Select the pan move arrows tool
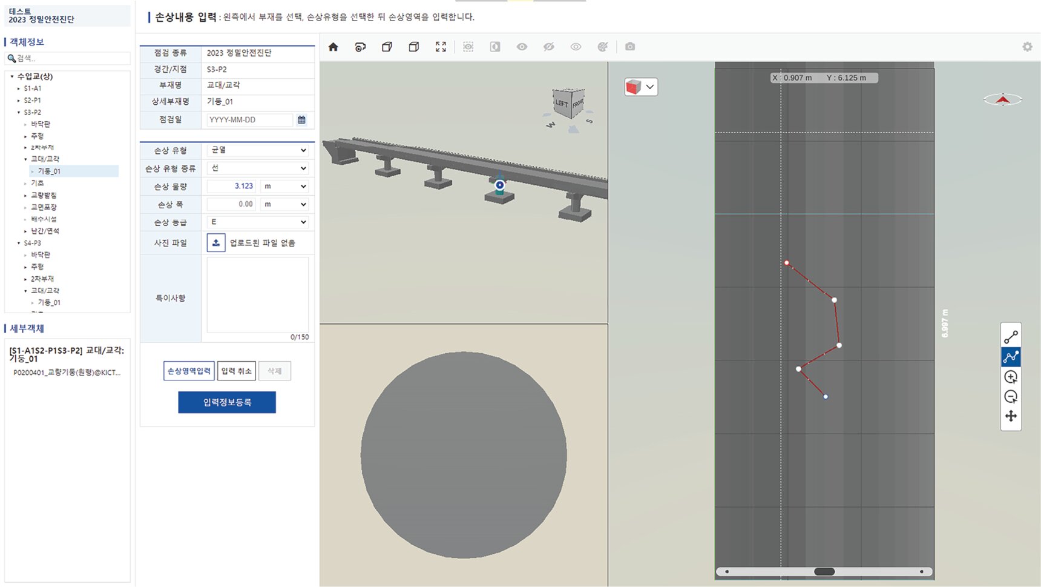Viewport: 1041px width, 587px height. click(x=1011, y=416)
